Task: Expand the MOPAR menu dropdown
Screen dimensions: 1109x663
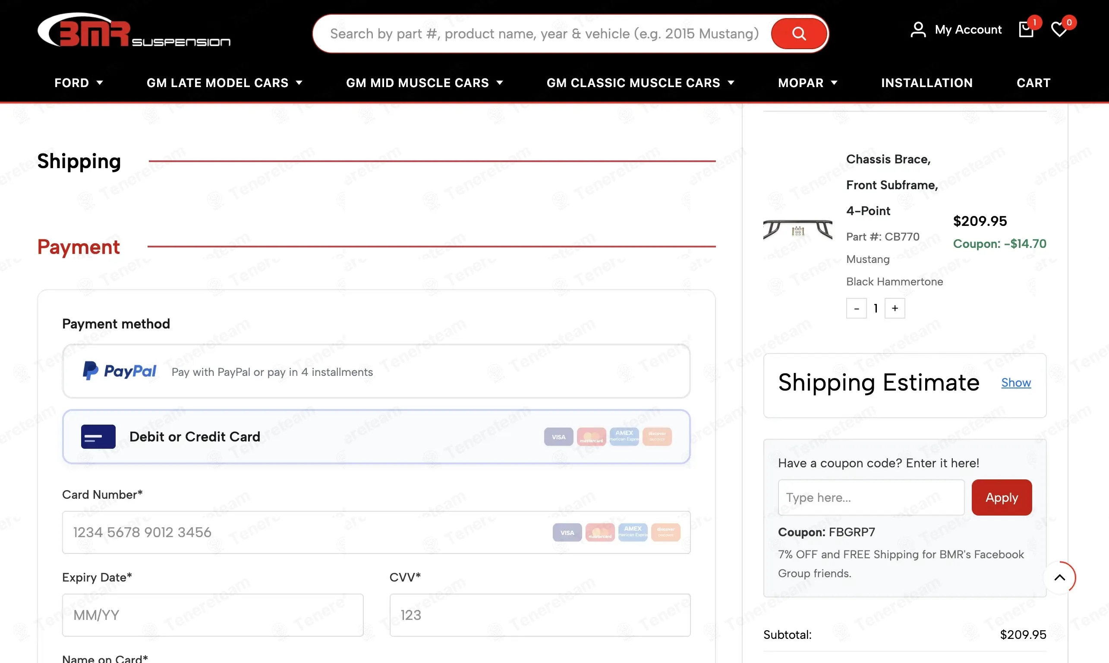Action: click(x=808, y=83)
